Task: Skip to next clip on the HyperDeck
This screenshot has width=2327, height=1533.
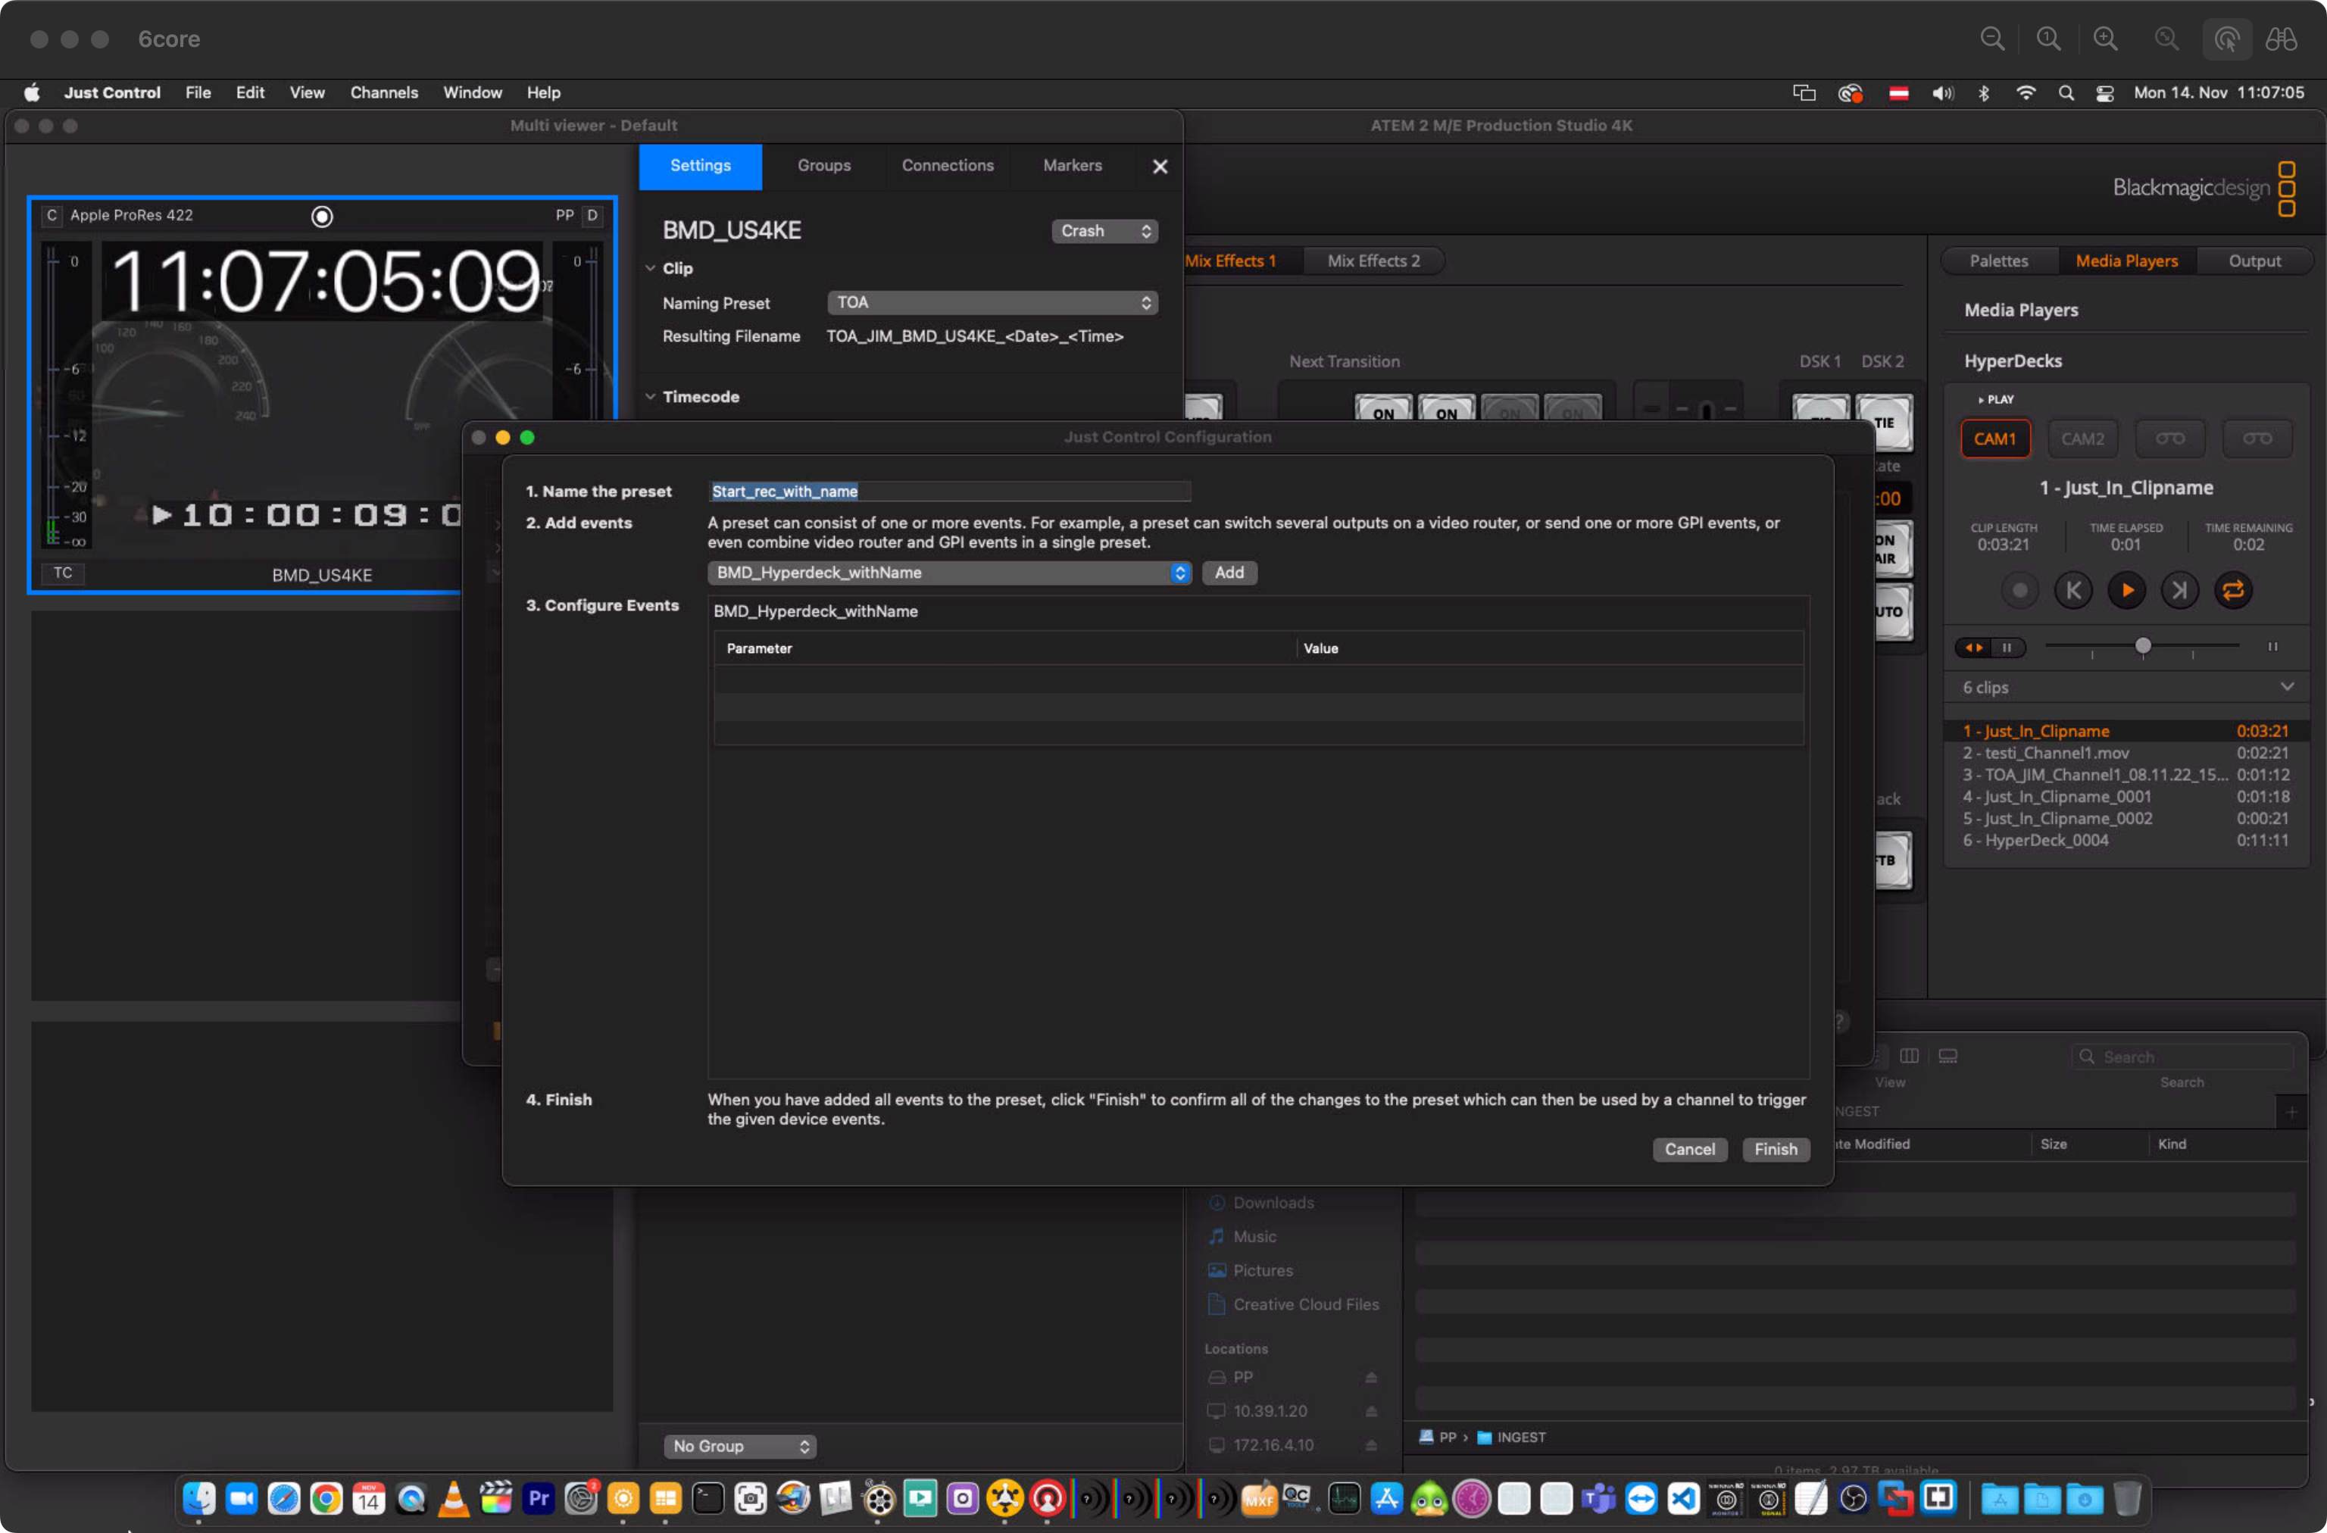Action: coord(2179,591)
